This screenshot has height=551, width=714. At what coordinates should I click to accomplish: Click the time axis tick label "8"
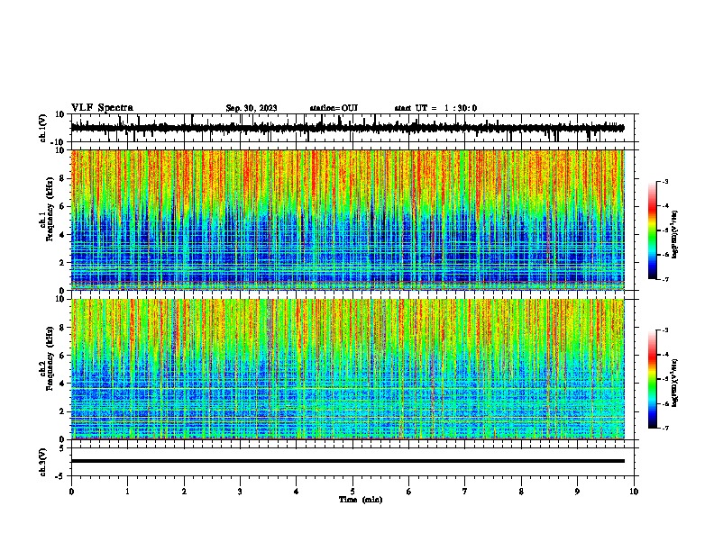pos(521,492)
